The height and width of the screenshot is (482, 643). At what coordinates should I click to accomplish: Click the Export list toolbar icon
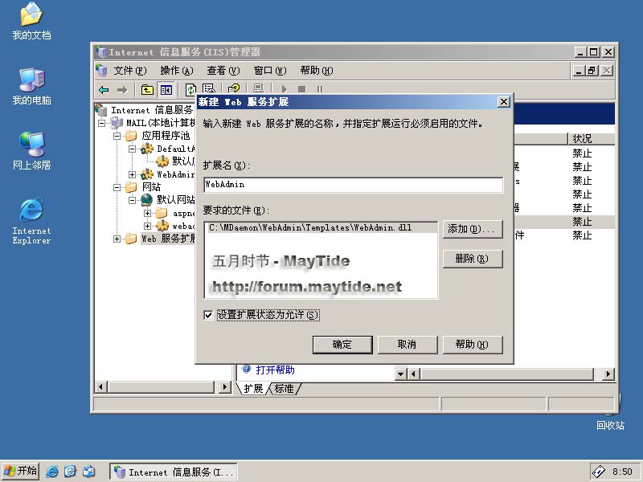[x=209, y=89]
